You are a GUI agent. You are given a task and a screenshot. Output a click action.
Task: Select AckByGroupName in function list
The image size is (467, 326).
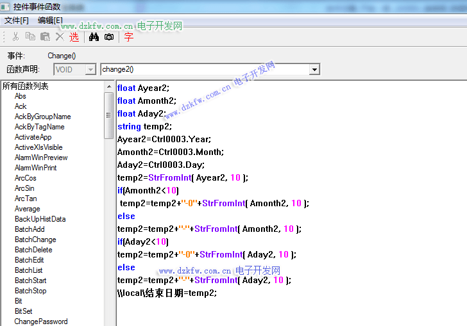click(42, 117)
